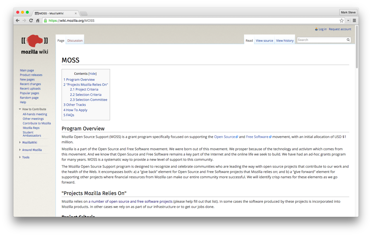Close the MOSS - MozillaWiki tab
Viewport: 372px width, 236px height.
tap(76, 13)
